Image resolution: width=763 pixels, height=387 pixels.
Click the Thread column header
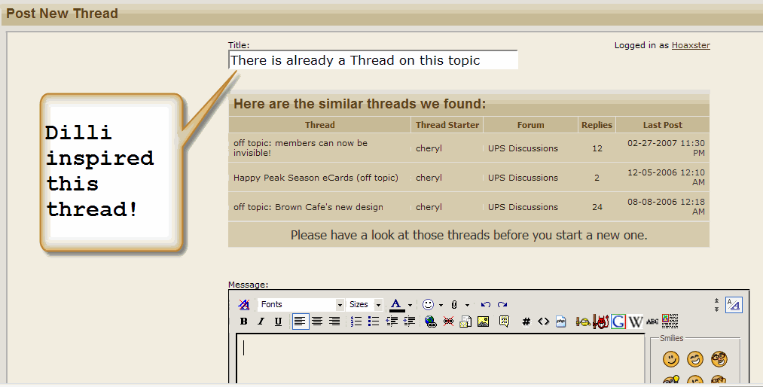pyautogui.click(x=319, y=125)
